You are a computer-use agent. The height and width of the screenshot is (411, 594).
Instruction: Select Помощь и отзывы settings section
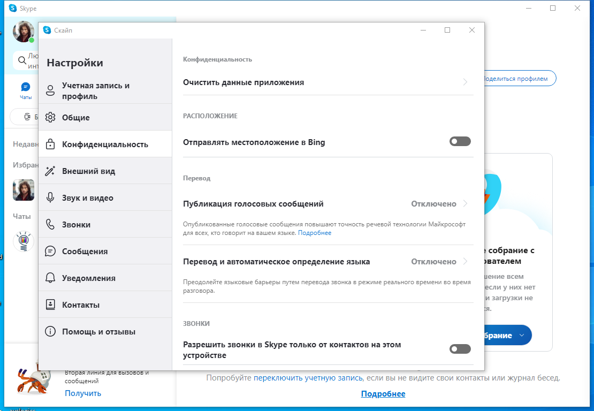[x=105, y=331]
